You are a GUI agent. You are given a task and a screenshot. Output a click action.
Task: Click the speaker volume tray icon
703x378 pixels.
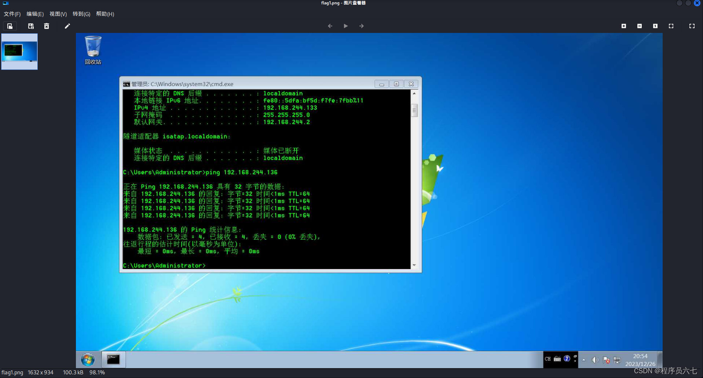pos(595,360)
